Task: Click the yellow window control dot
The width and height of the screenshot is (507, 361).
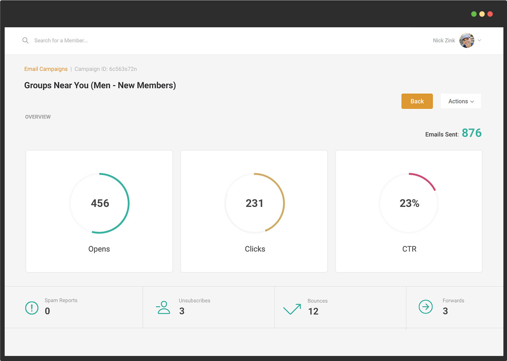Action: tap(482, 14)
